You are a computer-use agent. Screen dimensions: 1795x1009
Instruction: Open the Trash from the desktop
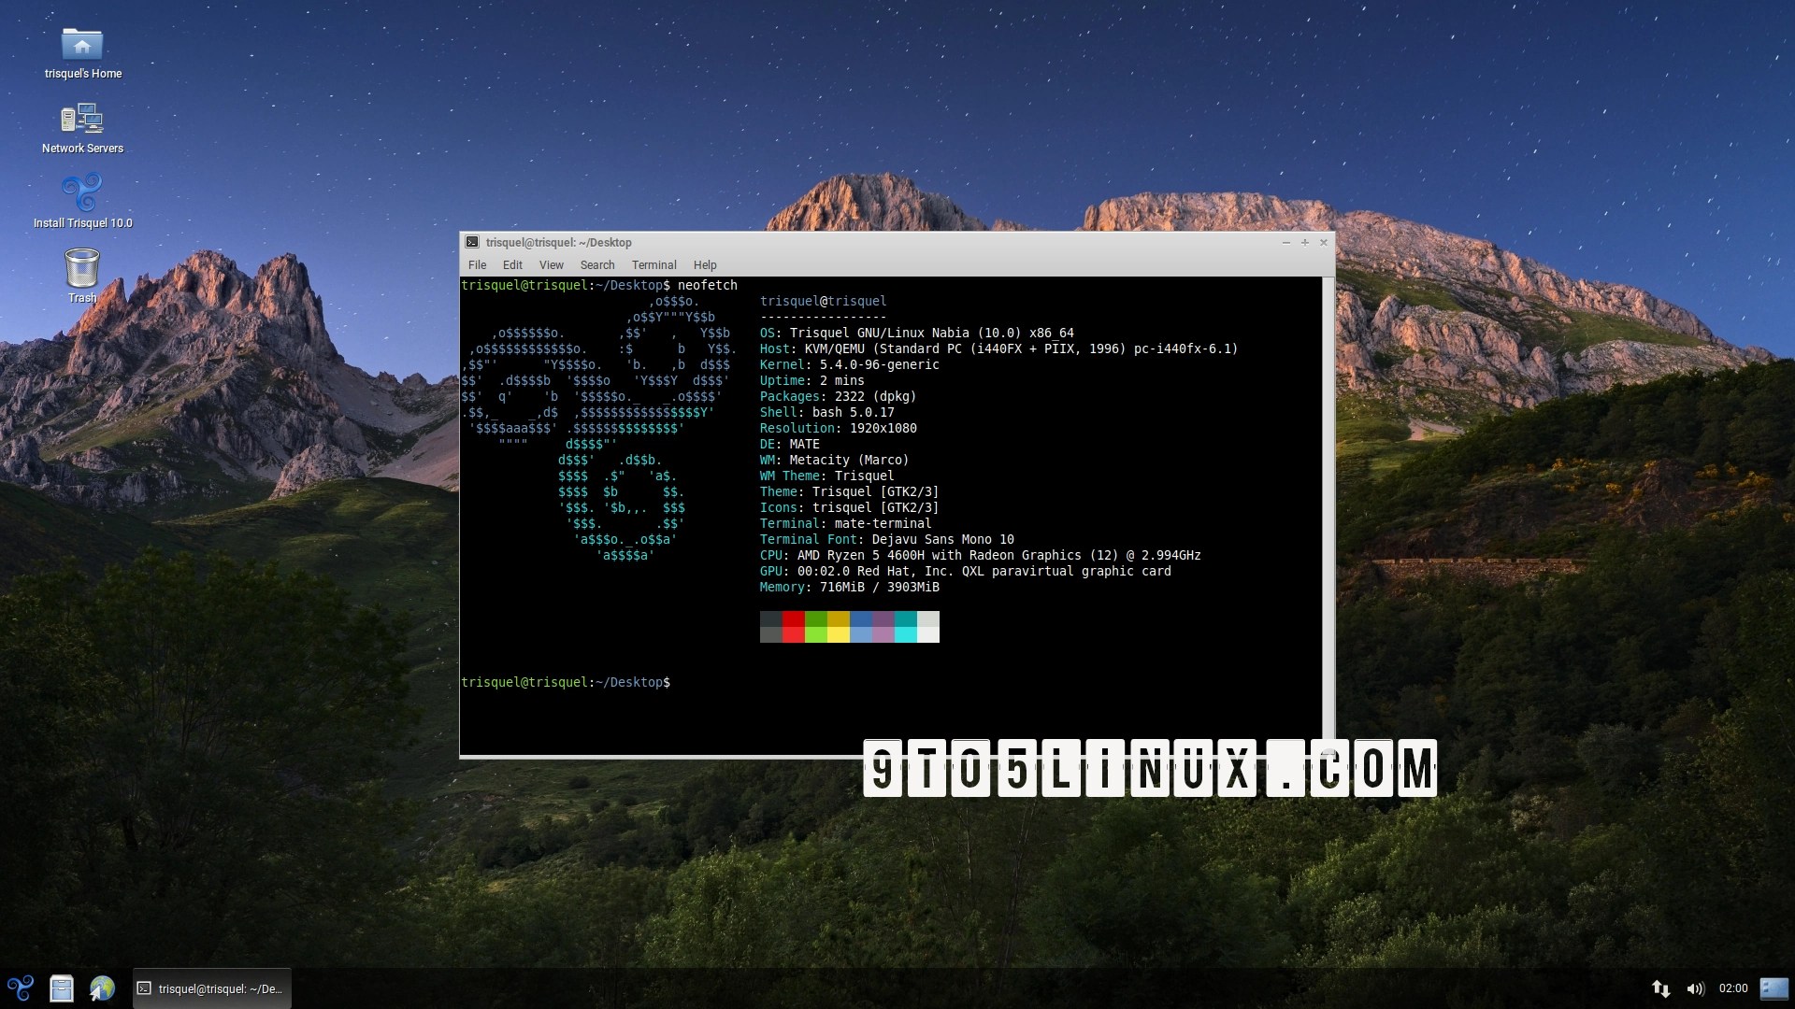click(x=81, y=268)
